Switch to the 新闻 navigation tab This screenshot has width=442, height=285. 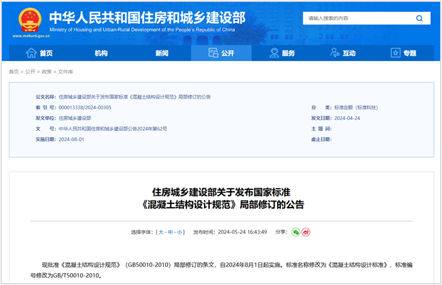point(162,53)
